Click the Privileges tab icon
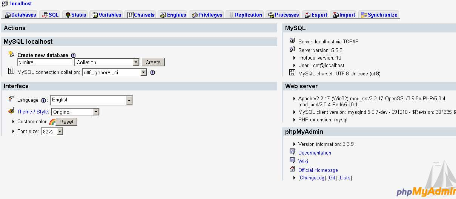 pyautogui.click(x=195, y=15)
